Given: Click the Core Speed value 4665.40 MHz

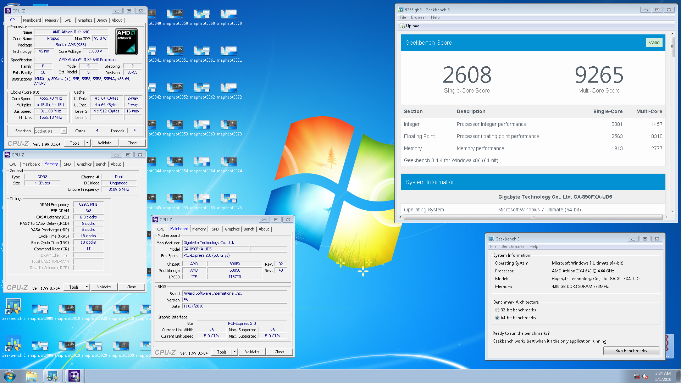Looking at the screenshot, I should point(51,99).
